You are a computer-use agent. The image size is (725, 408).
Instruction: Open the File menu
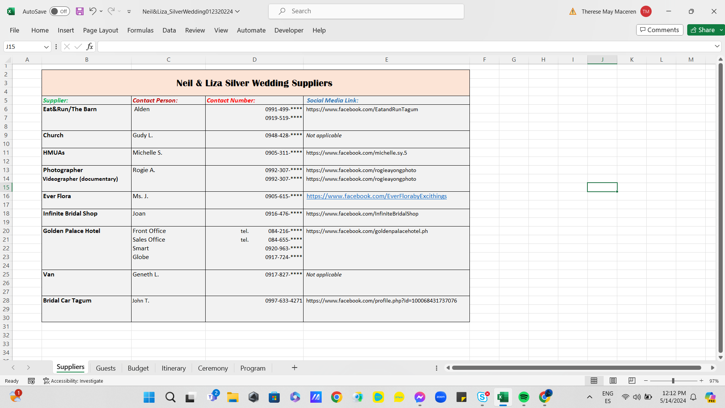(x=14, y=30)
